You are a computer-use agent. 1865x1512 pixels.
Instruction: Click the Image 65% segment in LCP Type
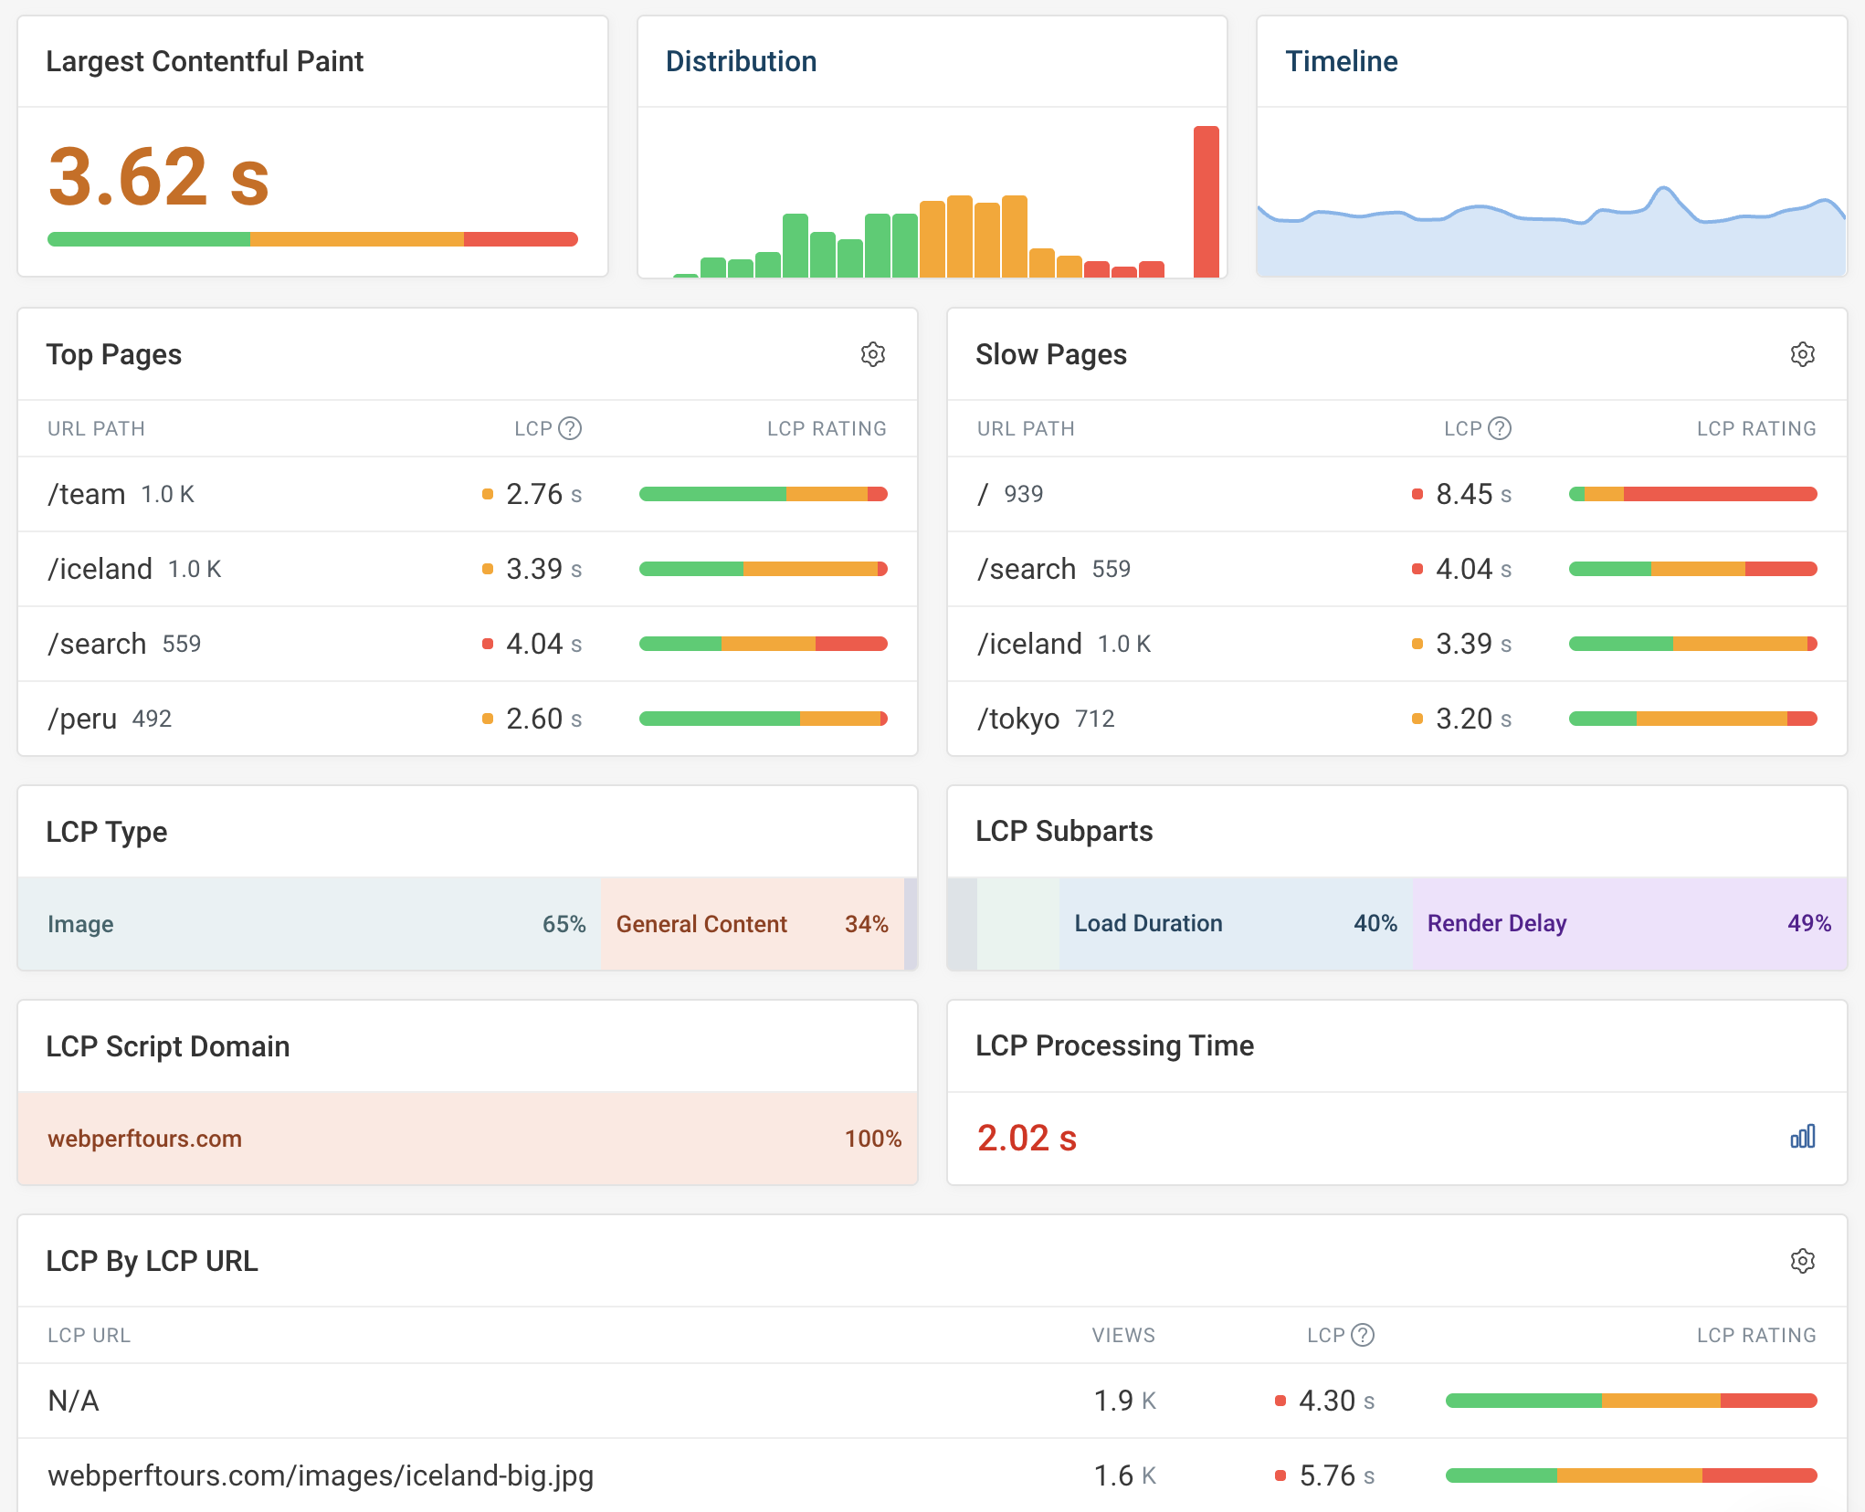pos(311,924)
